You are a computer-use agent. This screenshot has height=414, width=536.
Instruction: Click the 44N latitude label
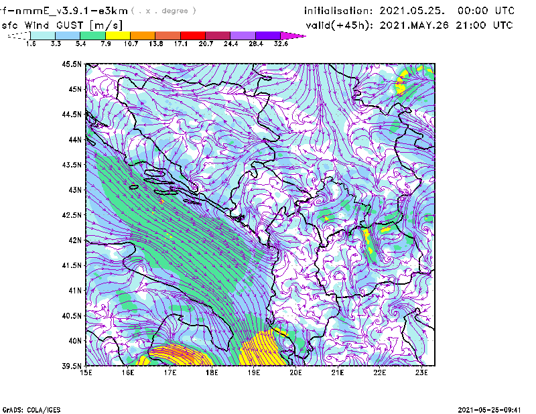(x=75, y=139)
